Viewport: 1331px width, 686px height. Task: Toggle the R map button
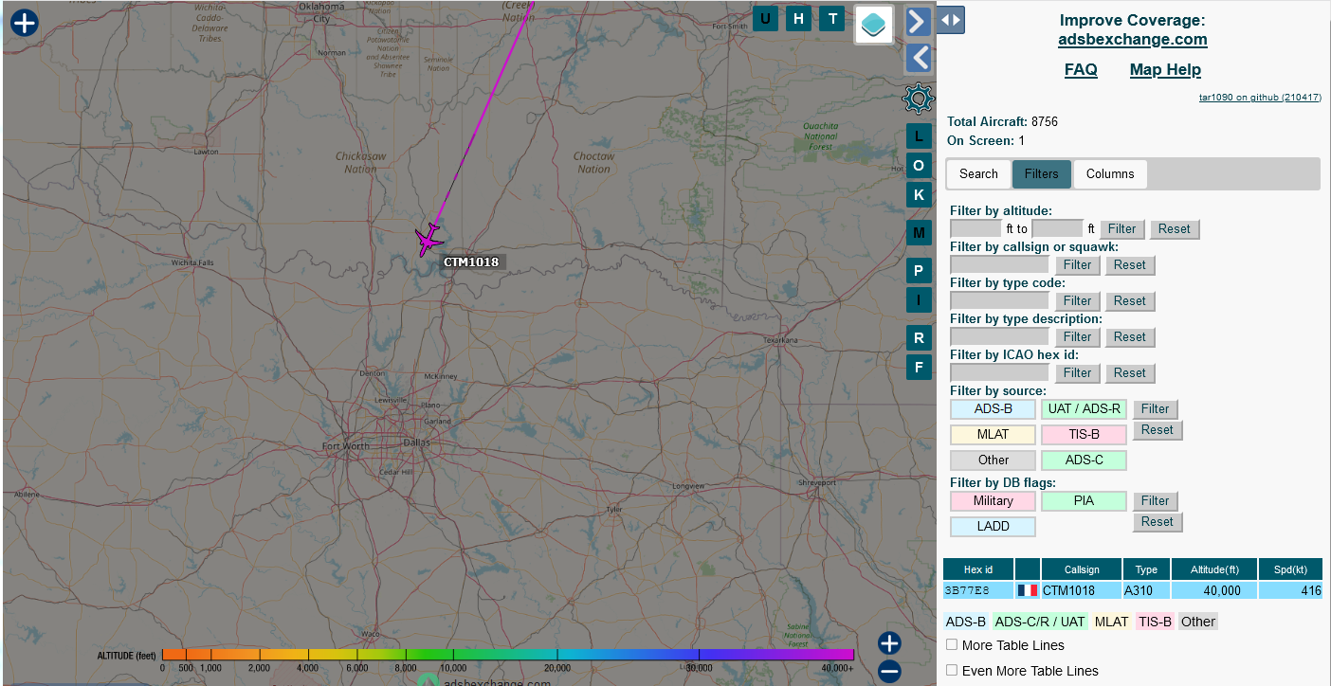pyautogui.click(x=919, y=337)
